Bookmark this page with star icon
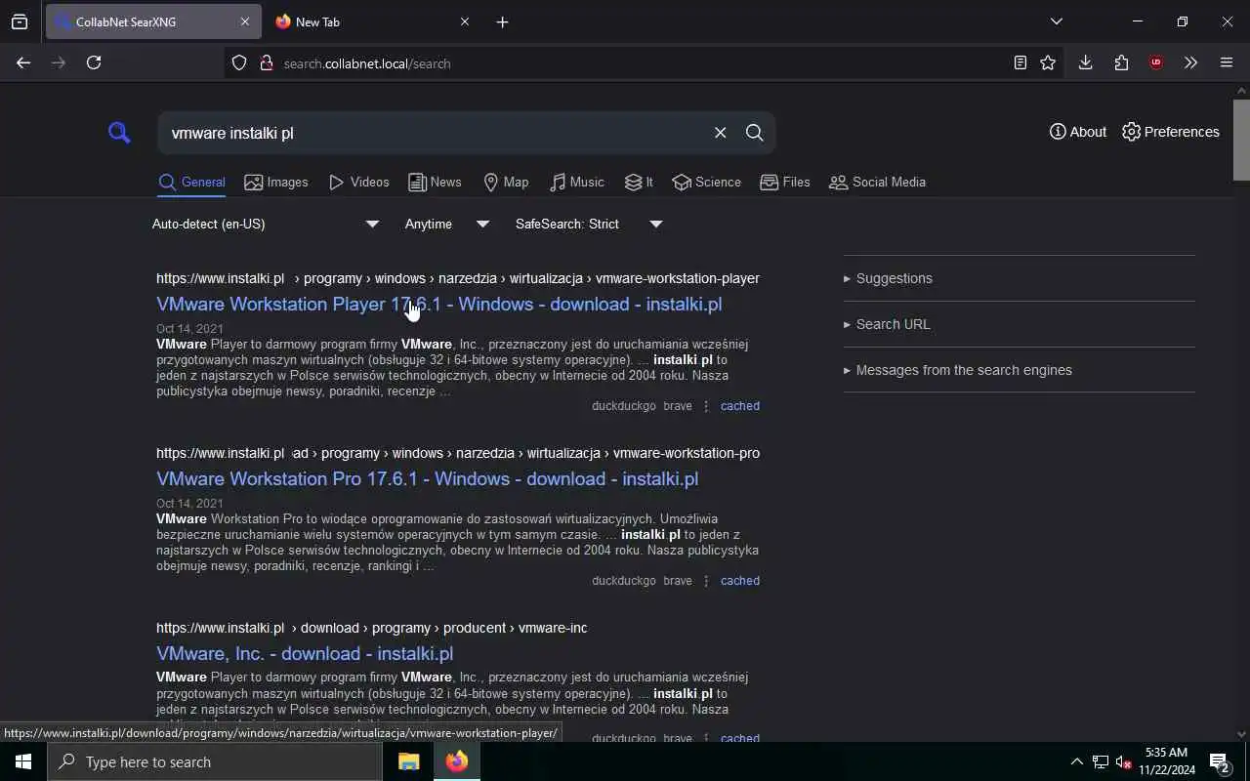The image size is (1250, 781). click(x=1048, y=62)
